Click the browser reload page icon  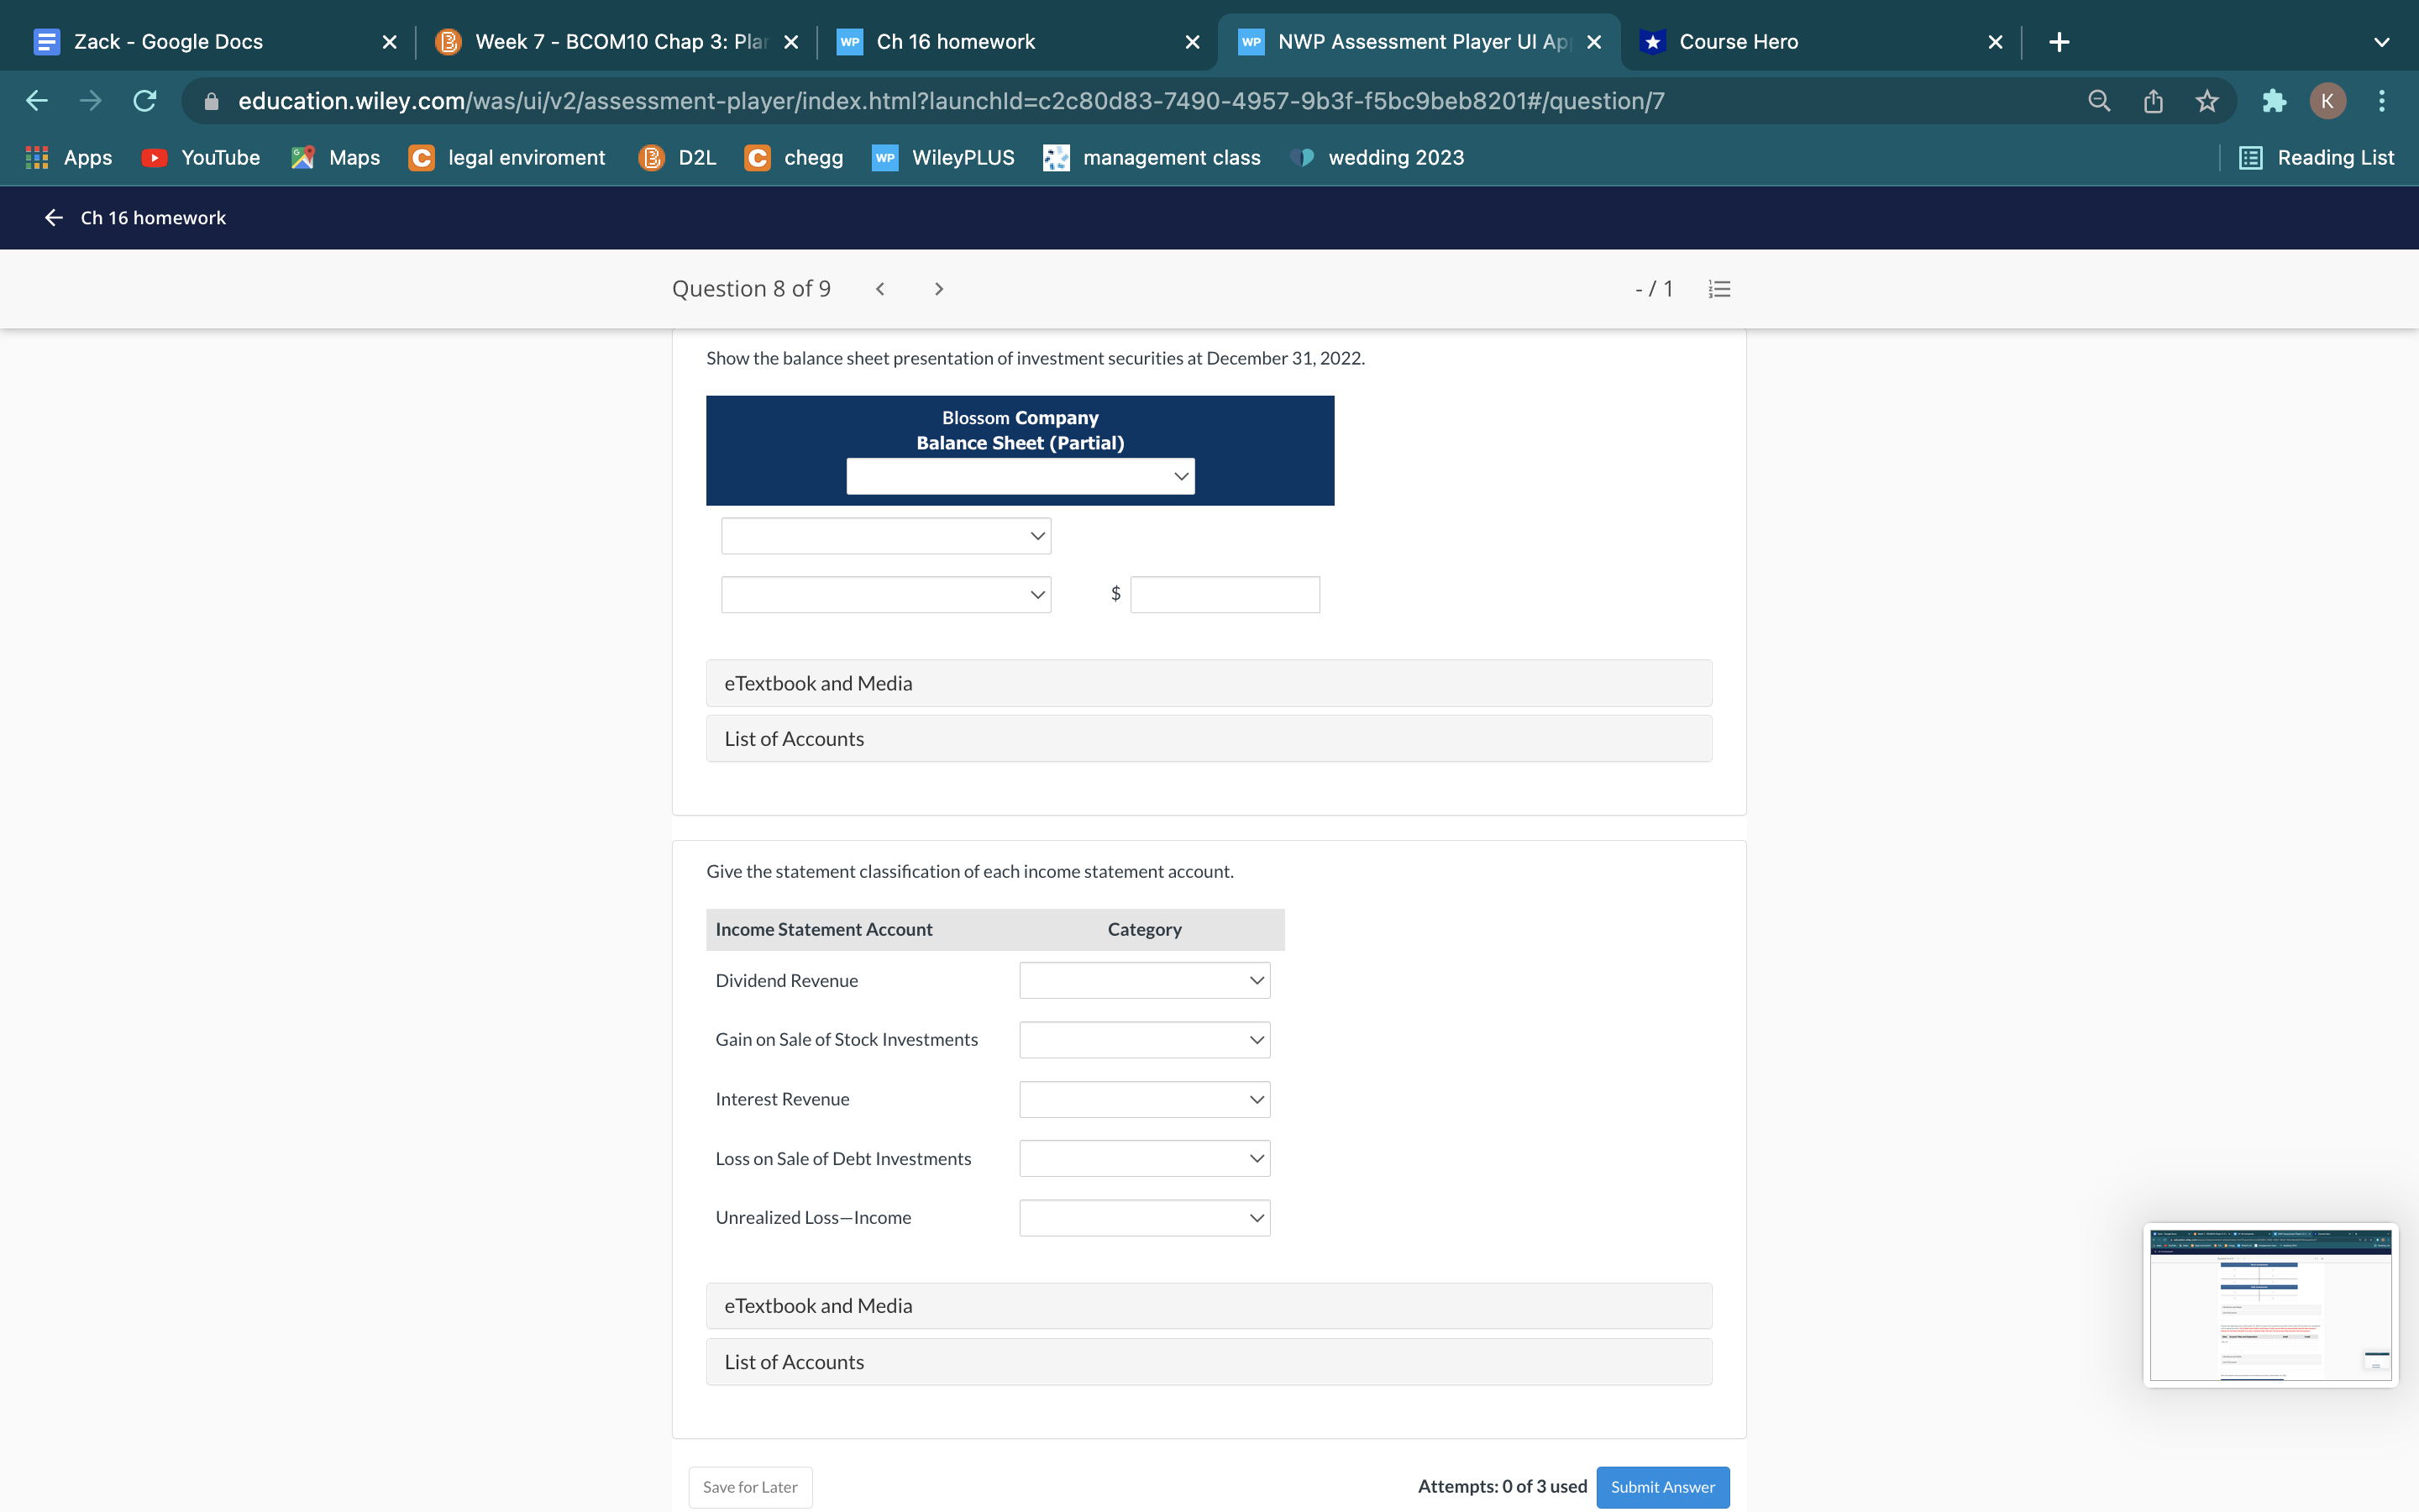point(145,101)
